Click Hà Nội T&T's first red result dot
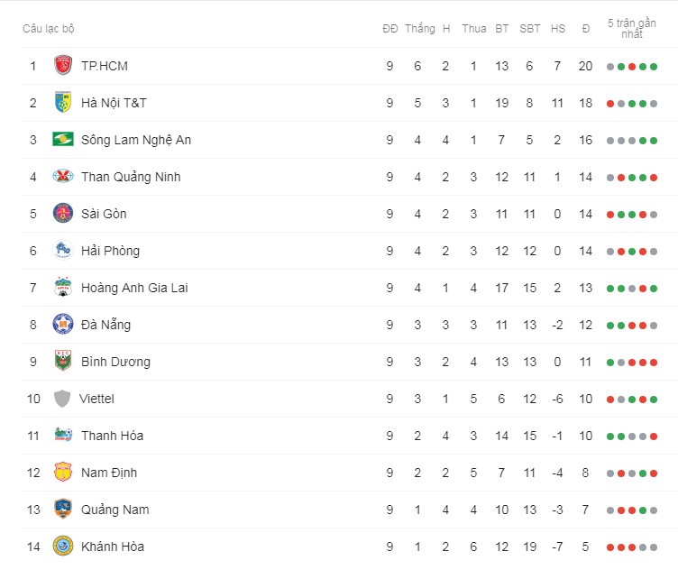This screenshot has height=579, width=678. point(610,104)
